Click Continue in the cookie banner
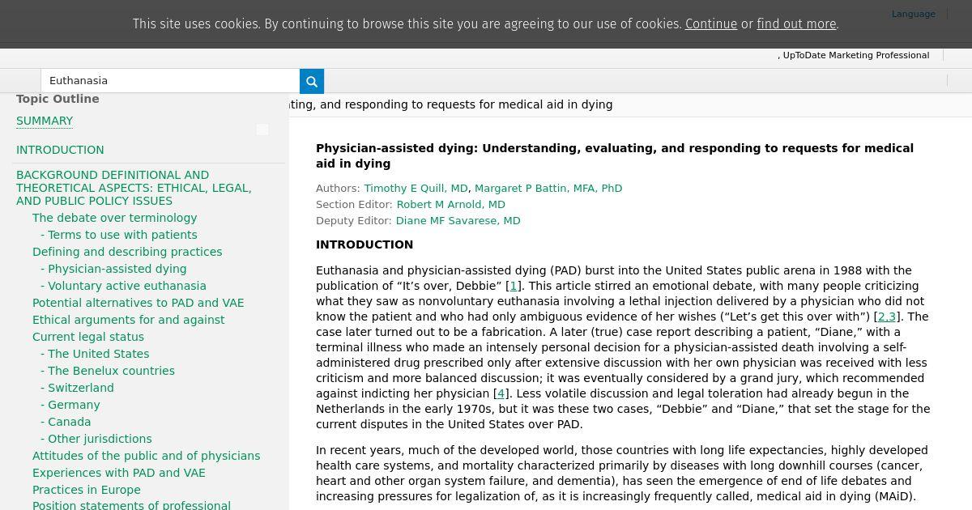Viewport: 972px width, 510px height. tap(710, 24)
